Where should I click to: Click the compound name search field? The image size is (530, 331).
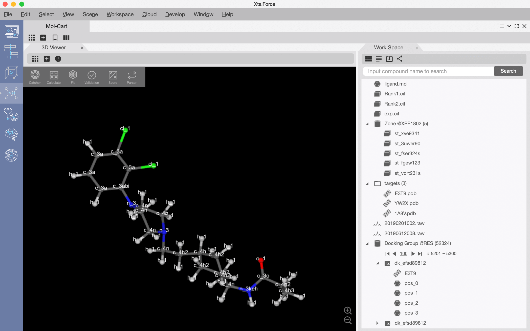(427, 71)
